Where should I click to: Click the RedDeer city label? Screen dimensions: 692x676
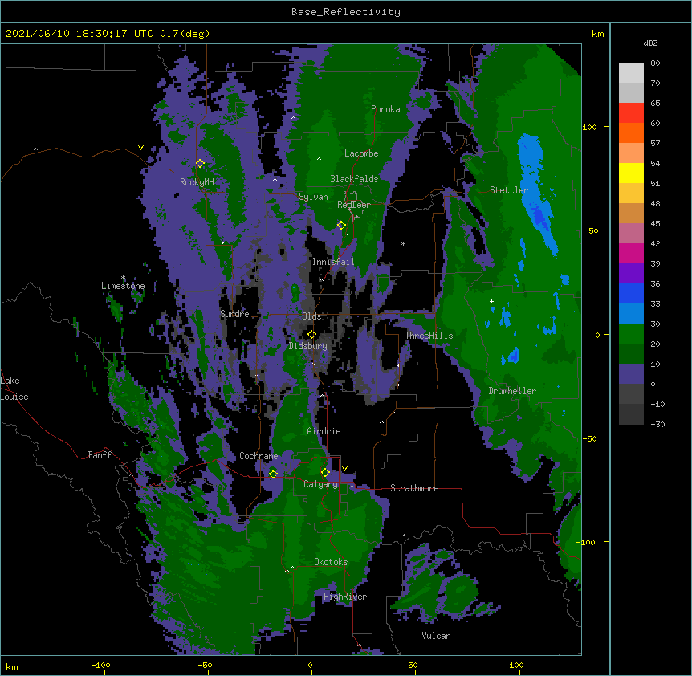[x=353, y=205]
